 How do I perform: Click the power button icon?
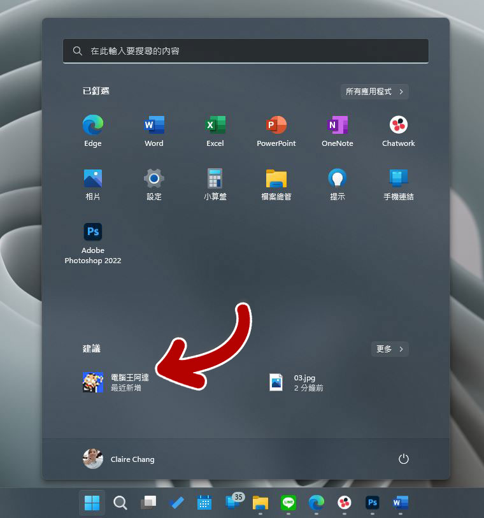coord(404,459)
